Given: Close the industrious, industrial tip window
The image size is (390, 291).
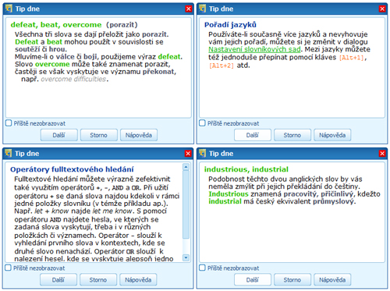Looking at the screenshot, I should [x=382, y=154].
